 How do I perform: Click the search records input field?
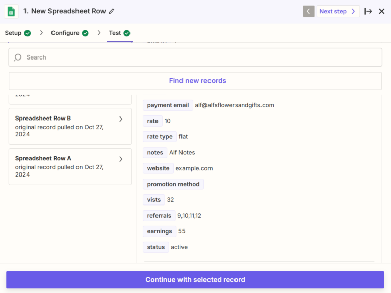coord(195,57)
